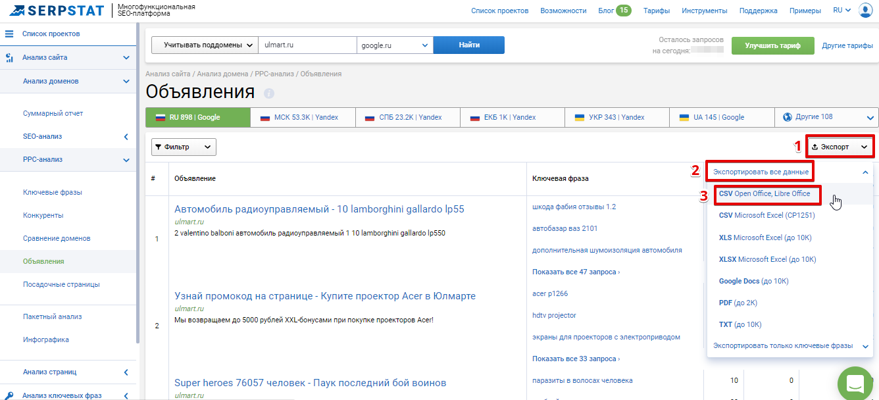
Task: Collapse Экспортировать все данные section
Action: point(865,172)
